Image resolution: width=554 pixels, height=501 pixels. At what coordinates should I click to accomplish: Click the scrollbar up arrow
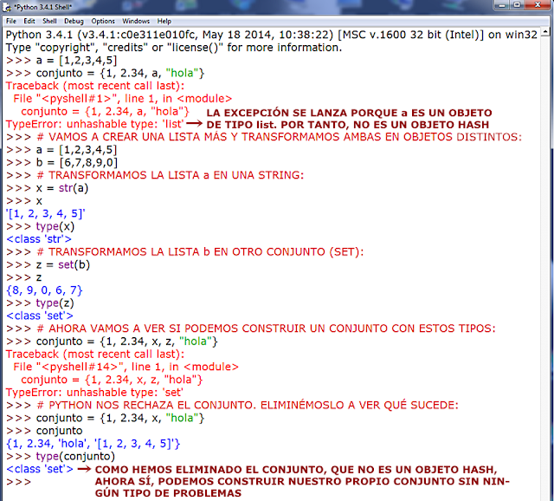[x=545, y=32]
